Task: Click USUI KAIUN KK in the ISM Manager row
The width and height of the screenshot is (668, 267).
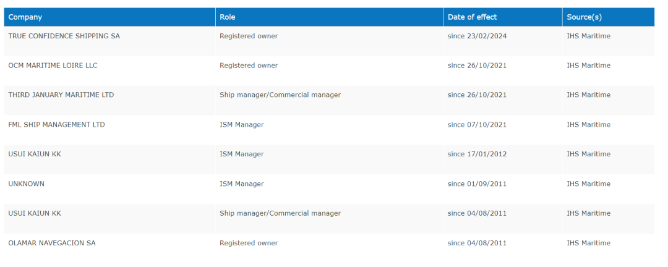Action: (x=35, y=155)
